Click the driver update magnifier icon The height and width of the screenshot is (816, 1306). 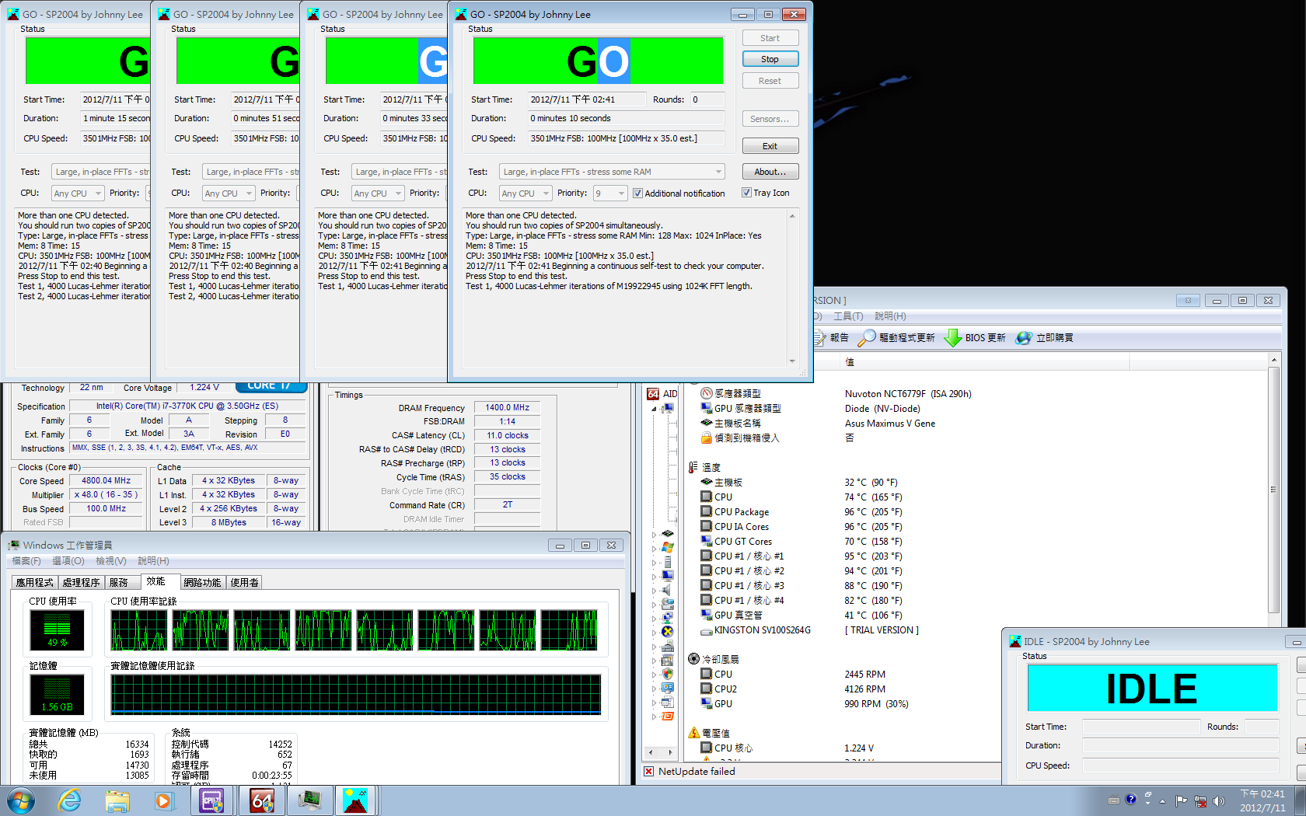tap(867, 337)
